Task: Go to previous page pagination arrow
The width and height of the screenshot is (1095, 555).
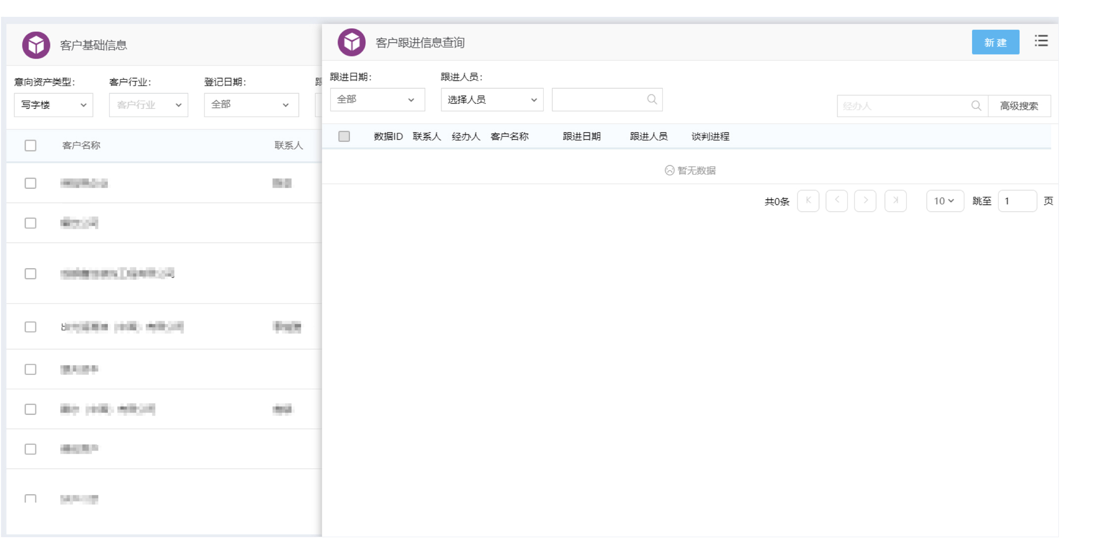Action: (837, 201)
